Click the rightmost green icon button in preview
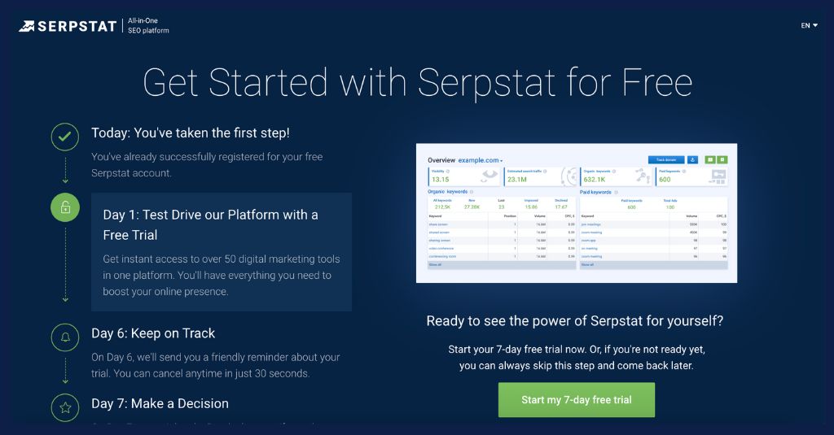Screen dimensions: 834x435 [x=722, y=160]
